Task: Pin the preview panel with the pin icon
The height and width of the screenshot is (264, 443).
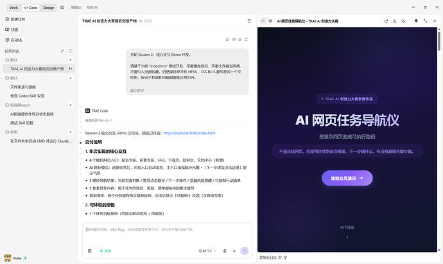Action: point(416,21)
